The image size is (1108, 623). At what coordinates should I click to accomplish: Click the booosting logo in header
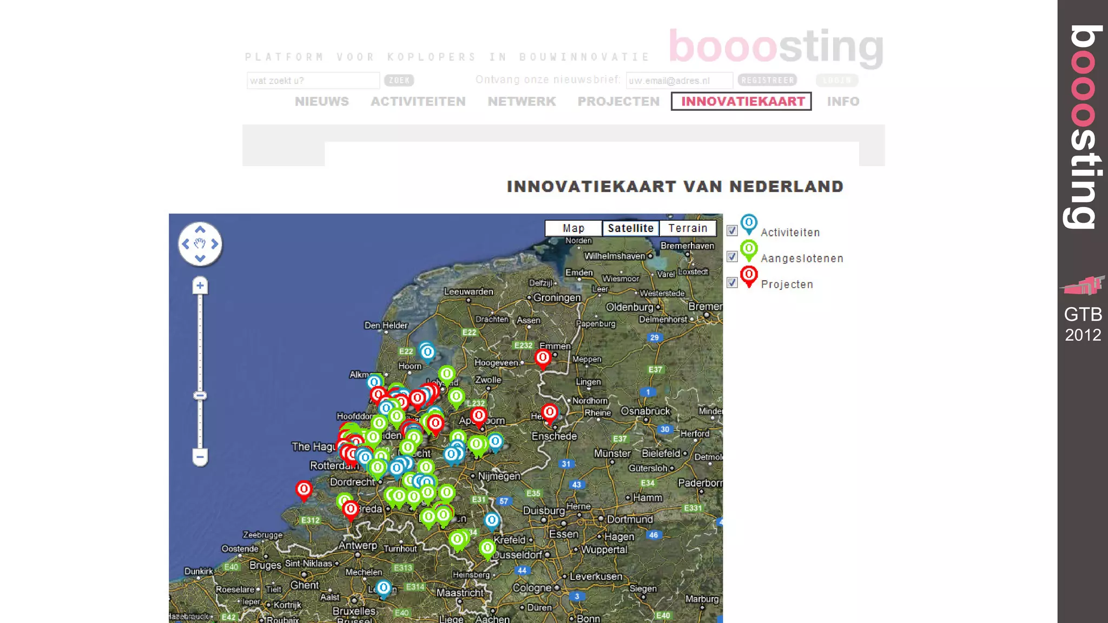pyautogui.click(x=776, y=48)
